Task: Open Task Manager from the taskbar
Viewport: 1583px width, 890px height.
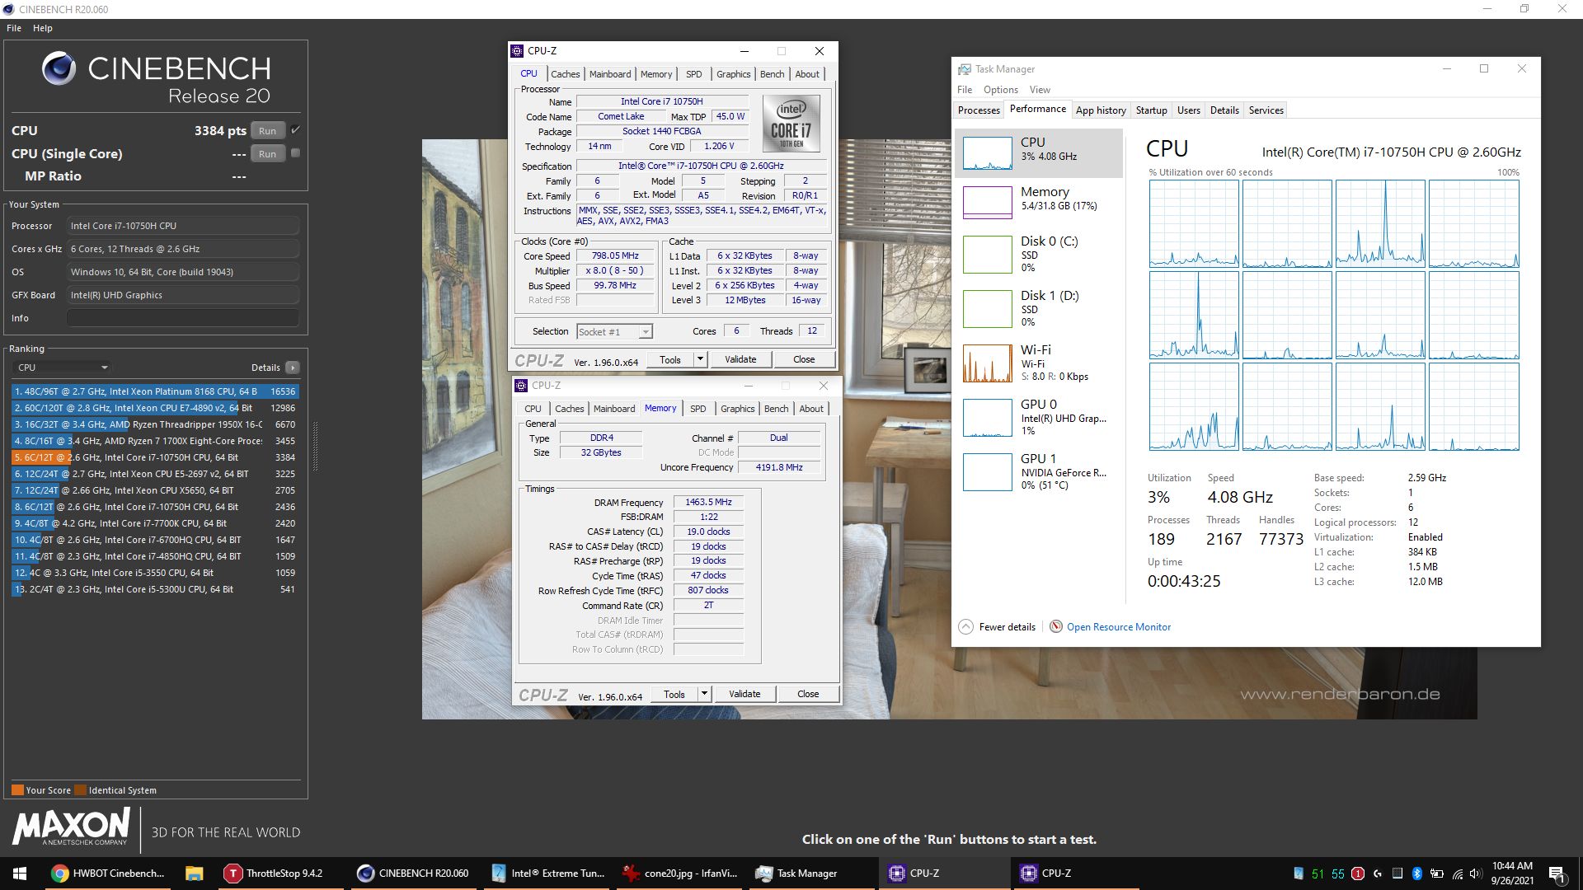Action: 811,874
